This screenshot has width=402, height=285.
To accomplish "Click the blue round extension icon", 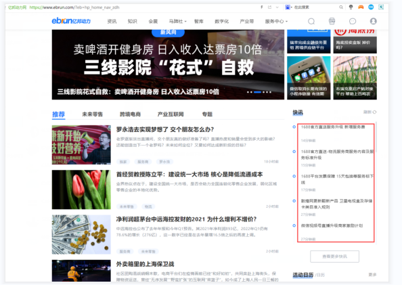I will point(371,7).
